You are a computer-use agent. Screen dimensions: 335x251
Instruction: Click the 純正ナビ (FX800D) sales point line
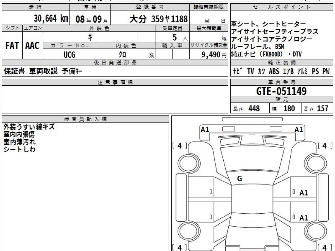266,54
